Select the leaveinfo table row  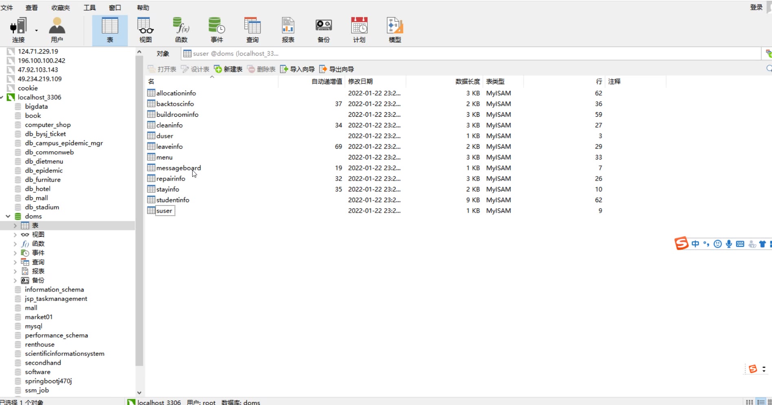click(x=406, y=146)
